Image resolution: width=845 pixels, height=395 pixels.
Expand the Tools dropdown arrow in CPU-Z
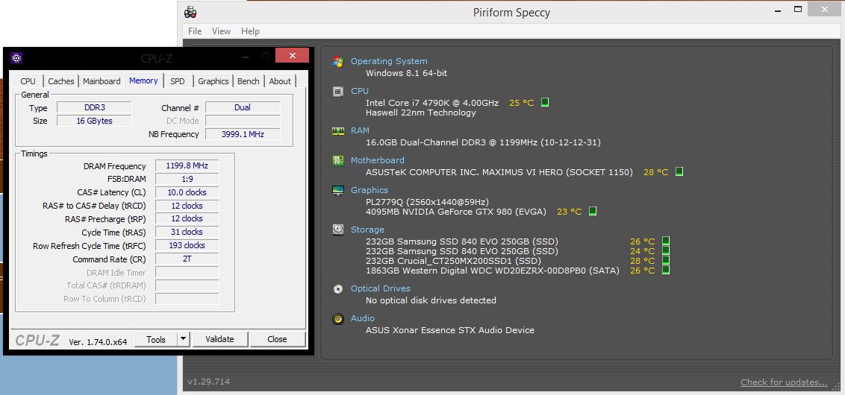183,339
